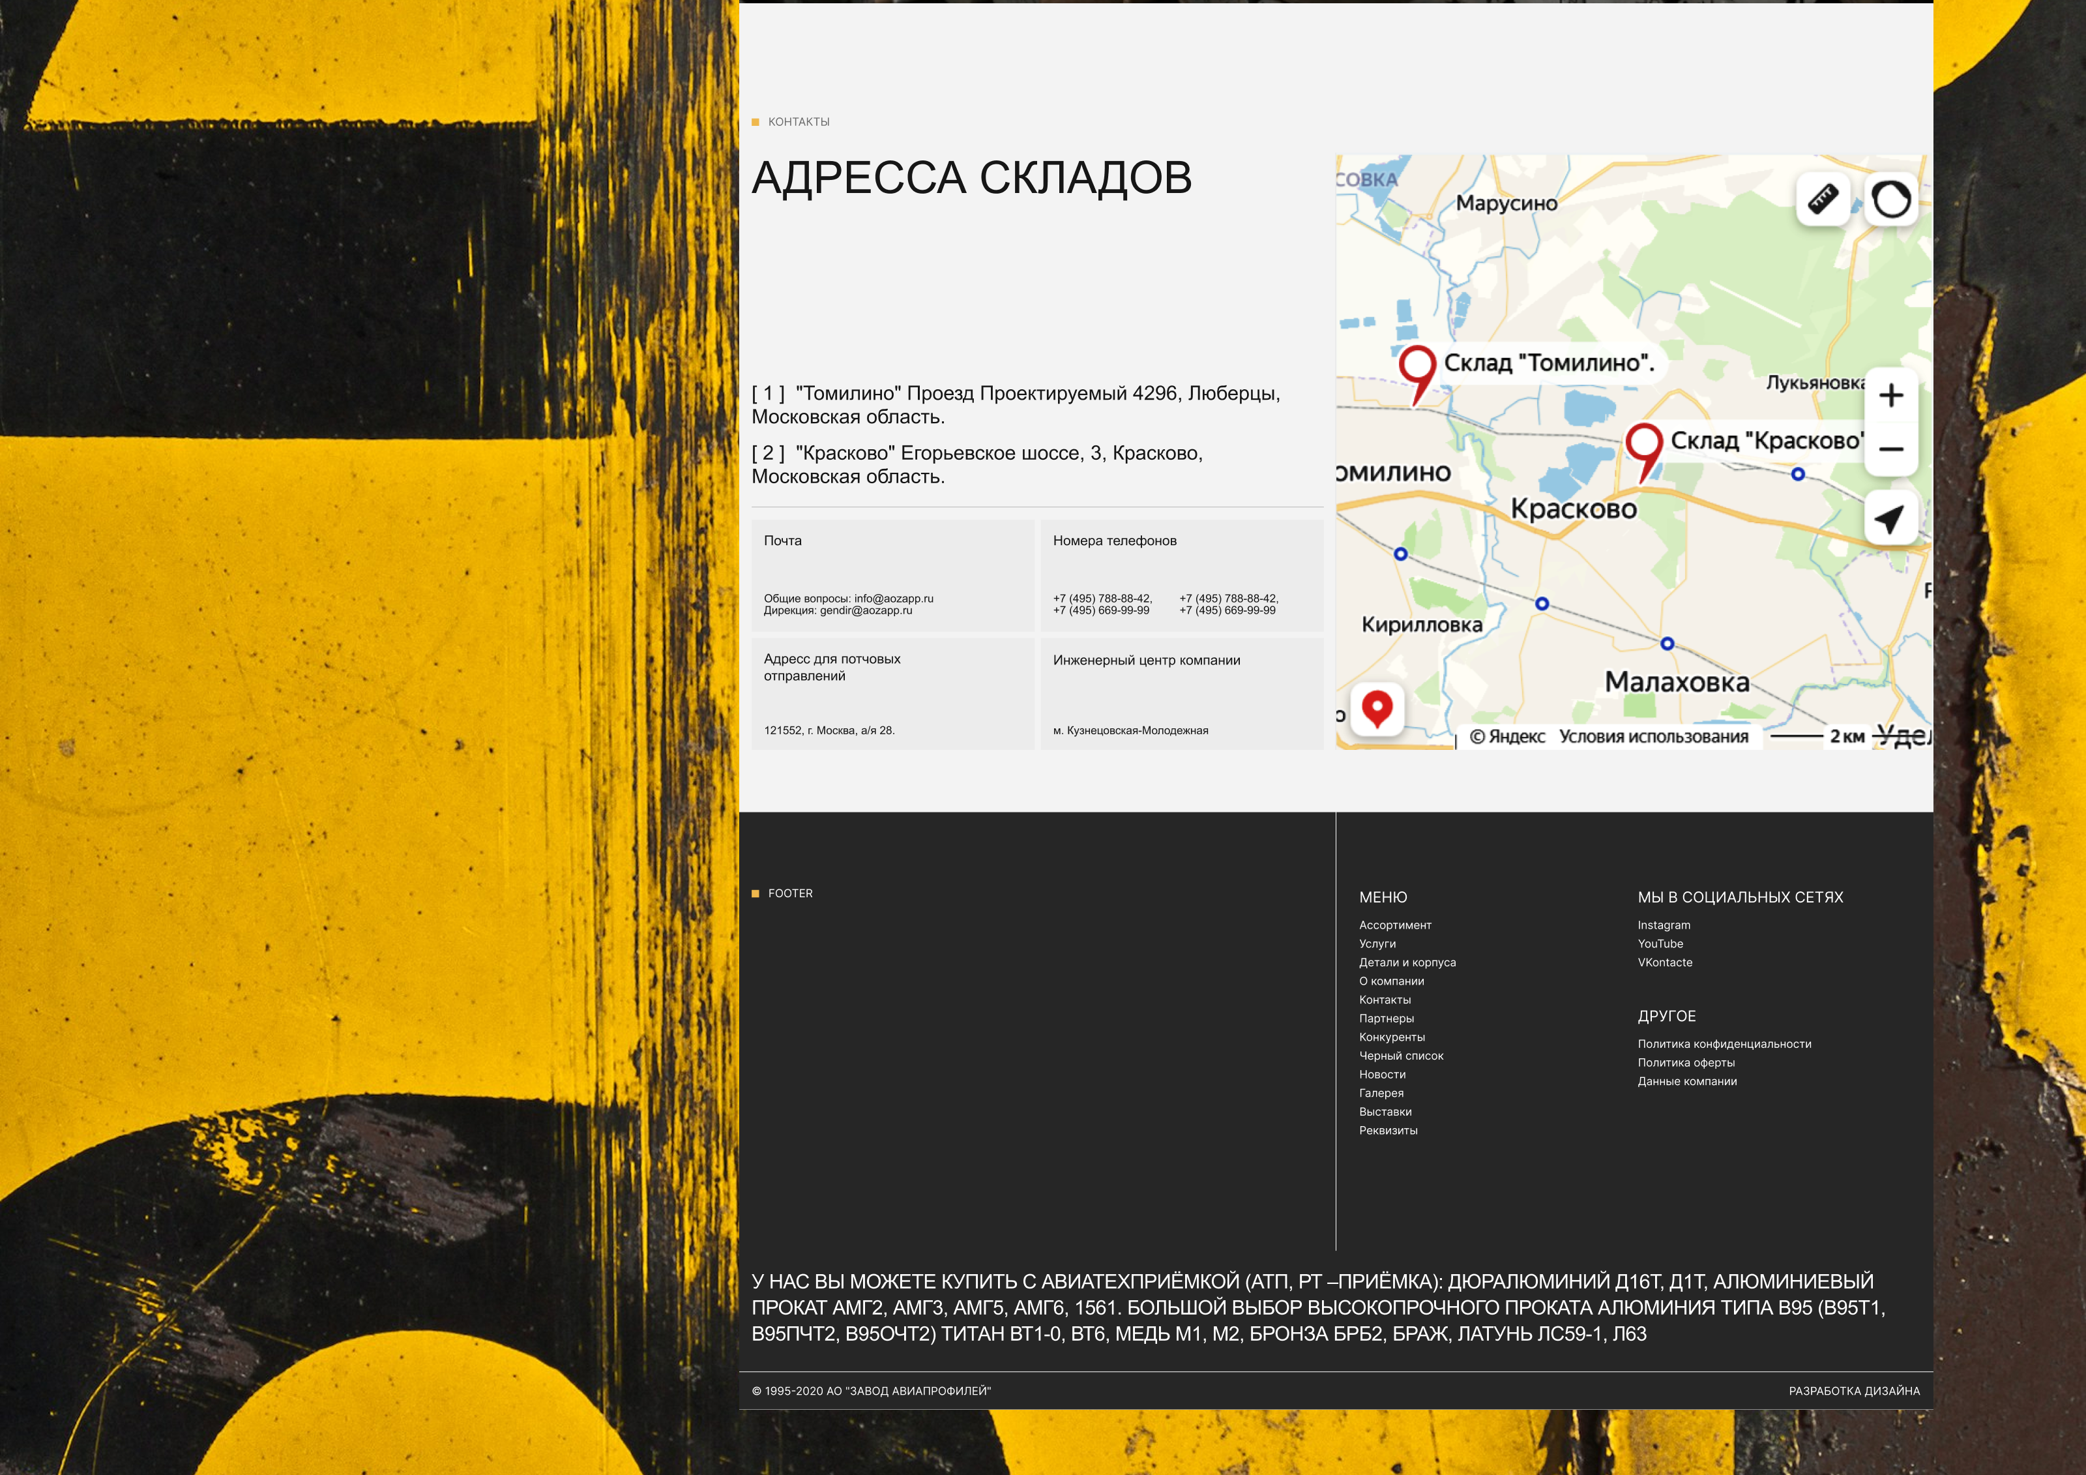The image size is (2086, 1475).
Task: Open Политика конфиденциальности link
Action: (x=1724, y=1044)
